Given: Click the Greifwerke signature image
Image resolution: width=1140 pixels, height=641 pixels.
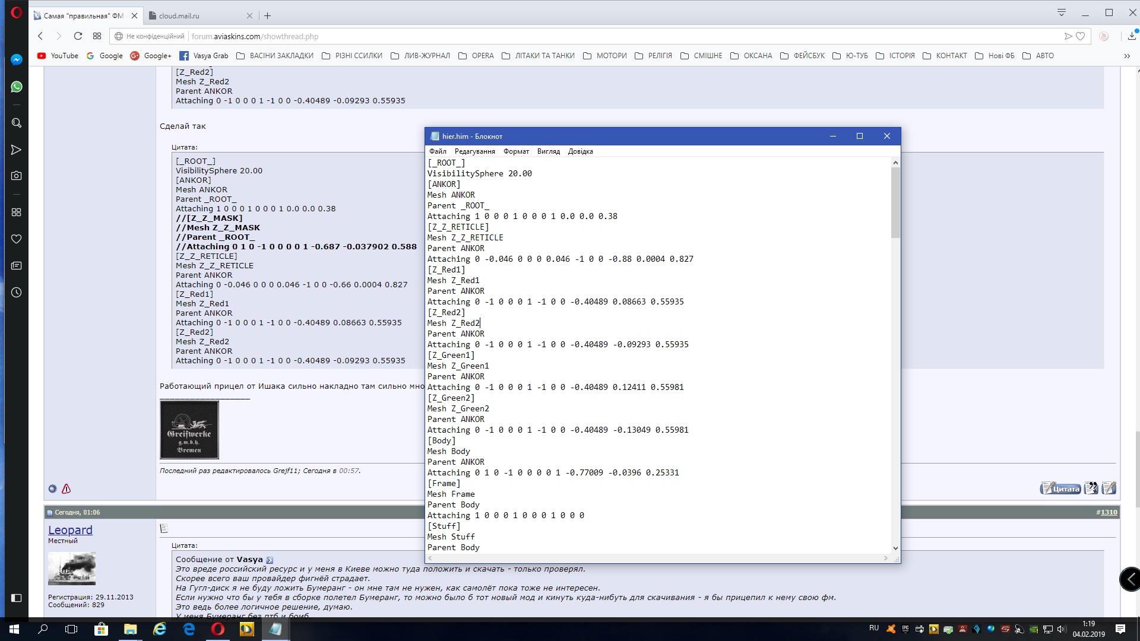Looking at the screenshot, I should pos(189,430).
